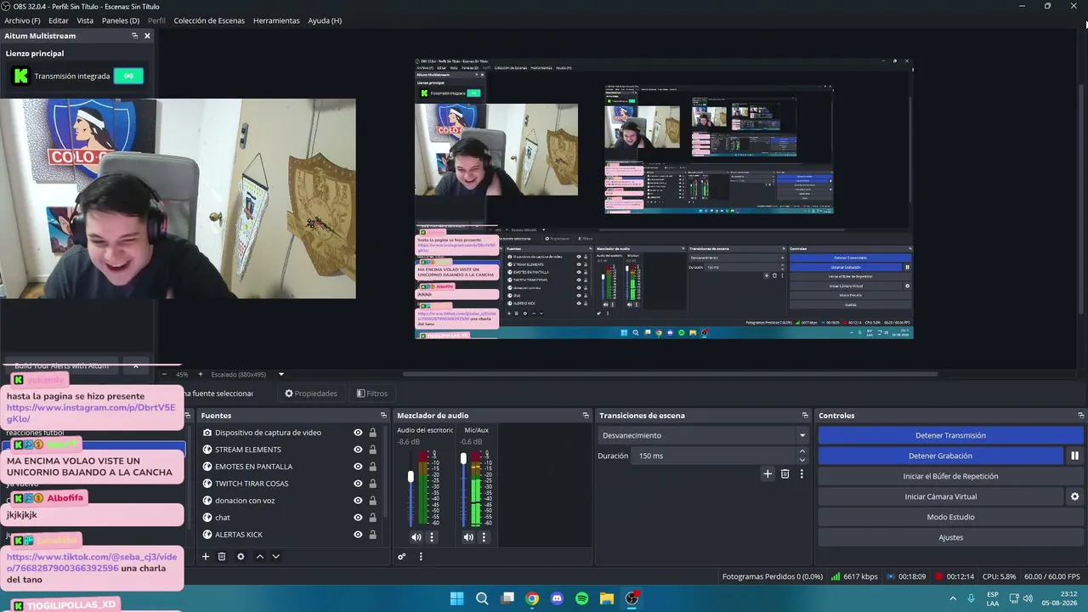Decrease the transition Duración value
The image size is (1088, 612).
(x=802, y=459)
